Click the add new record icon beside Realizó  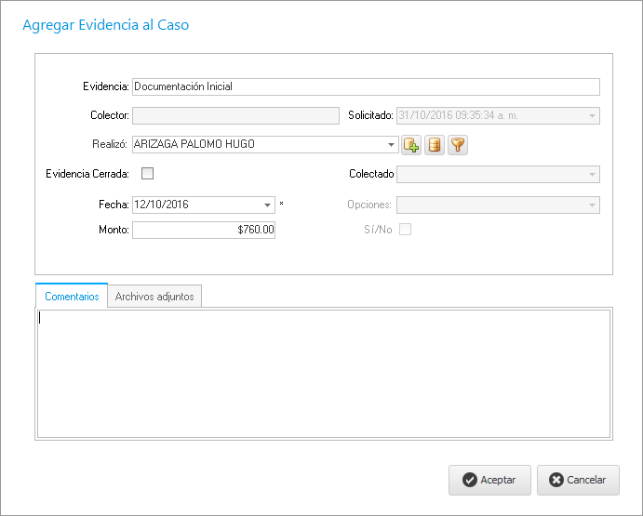point(411,145)
